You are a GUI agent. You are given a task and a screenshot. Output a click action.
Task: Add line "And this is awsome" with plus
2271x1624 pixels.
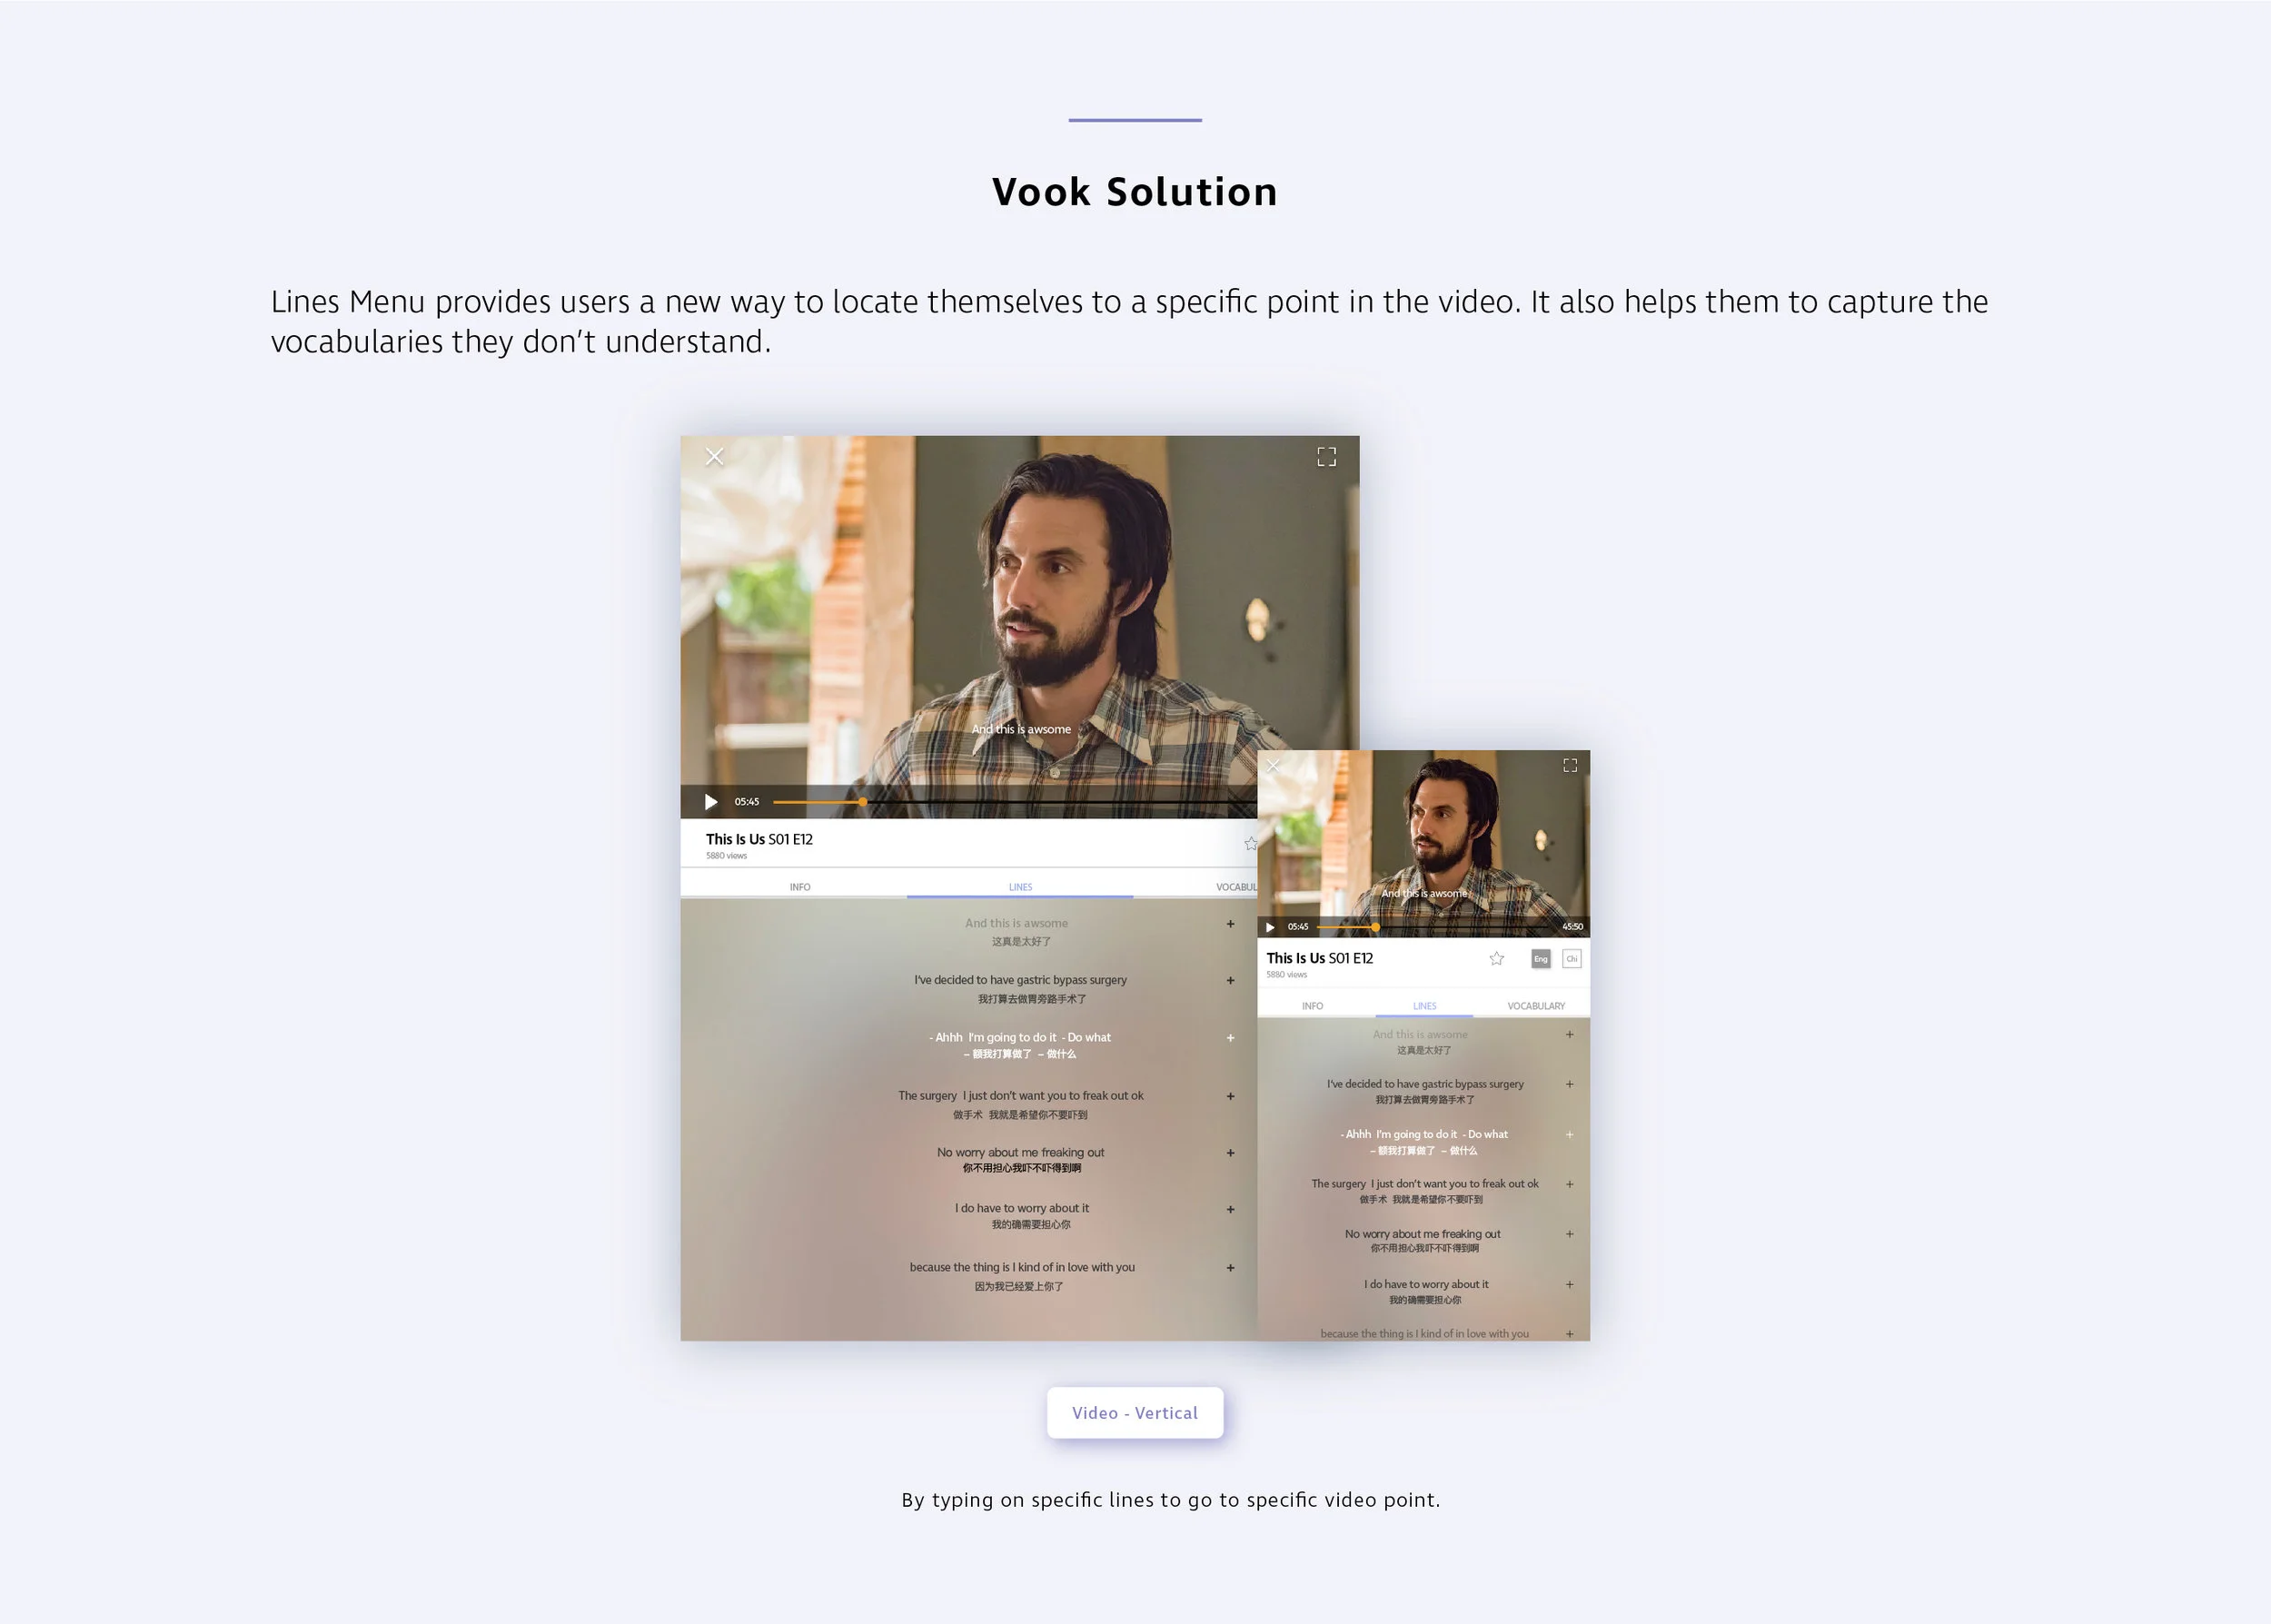[1230, 924]
